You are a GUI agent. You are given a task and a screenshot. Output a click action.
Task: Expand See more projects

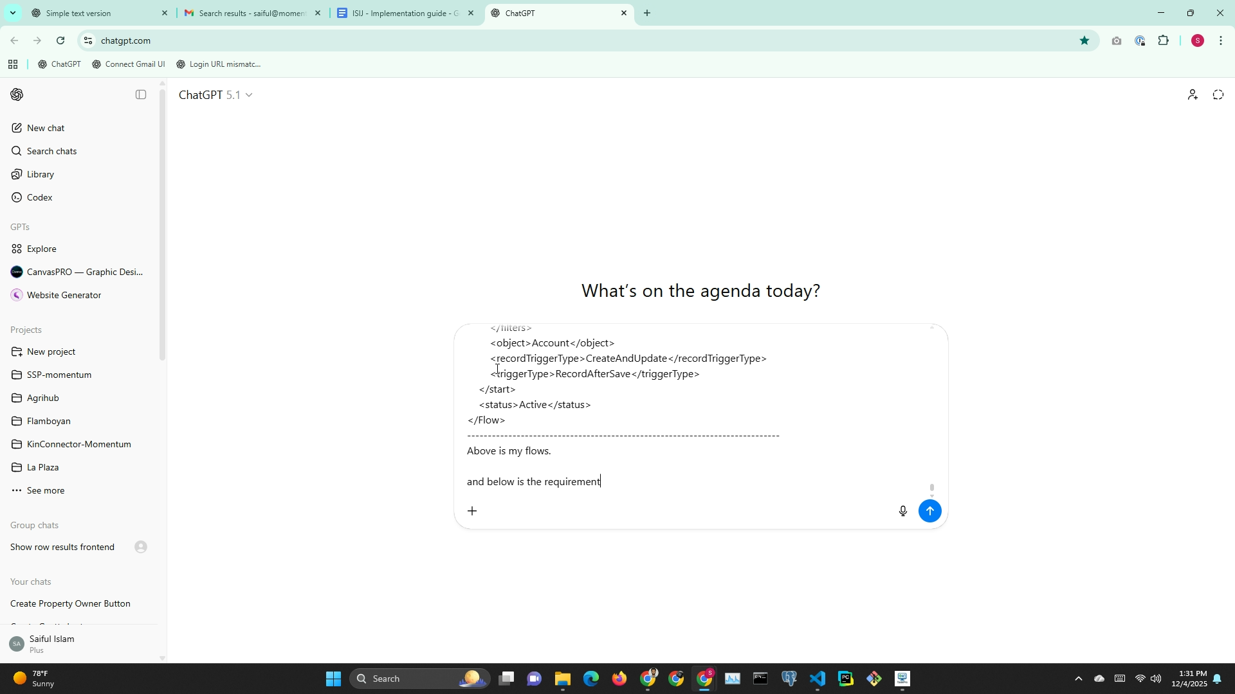click(x=45, y=490)
